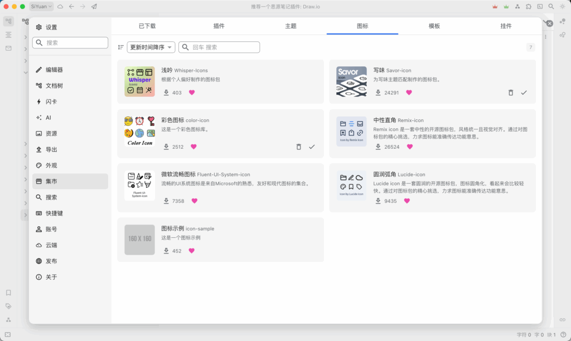Switch to the 插件 tab

tap(219, 26)
